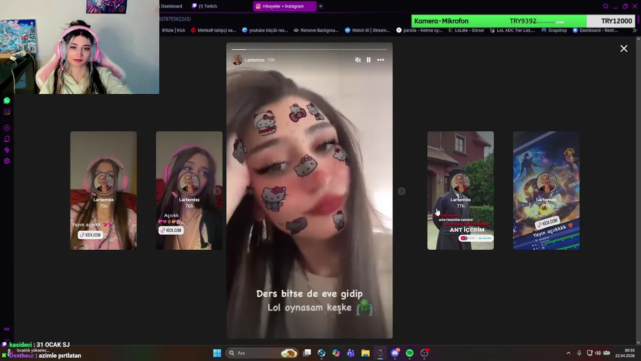The width and height of the screenshot is (641, 361).
Task: Open Microsoft Teams from taskbar
Action: pos(351,353)
